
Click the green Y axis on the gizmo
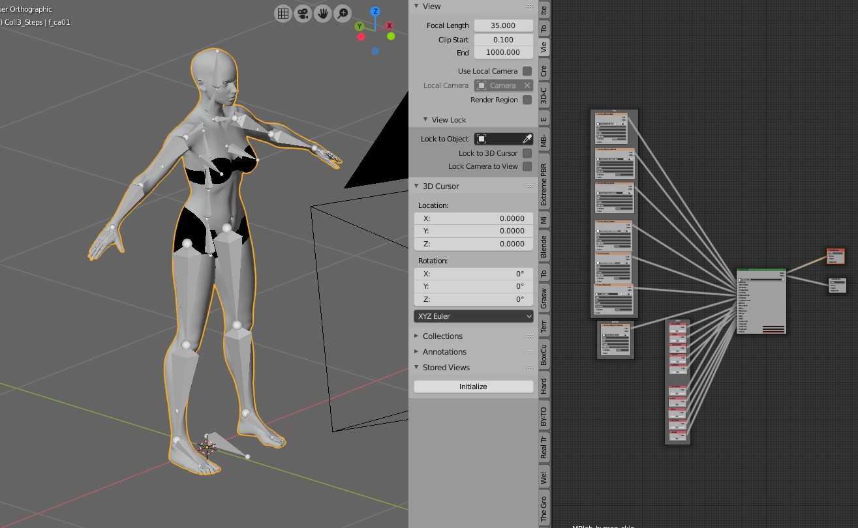(360, 26)
